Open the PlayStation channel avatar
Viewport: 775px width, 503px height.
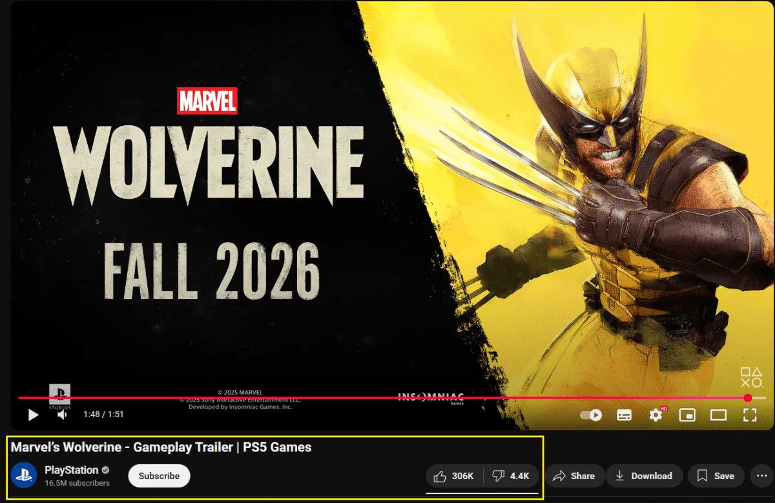point(24,476)
